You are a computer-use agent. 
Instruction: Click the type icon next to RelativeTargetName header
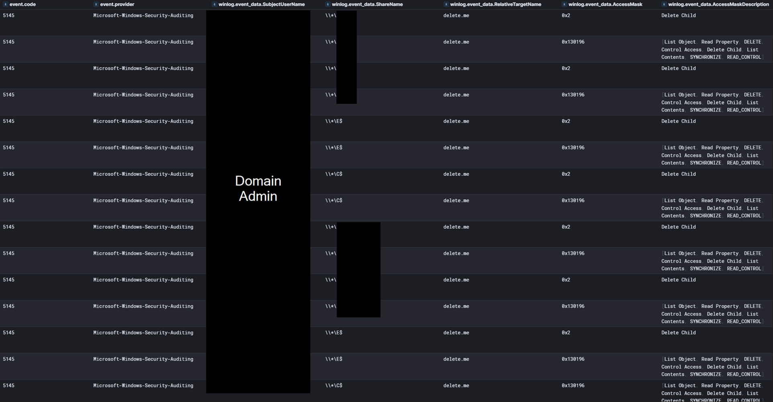[446, 4]
